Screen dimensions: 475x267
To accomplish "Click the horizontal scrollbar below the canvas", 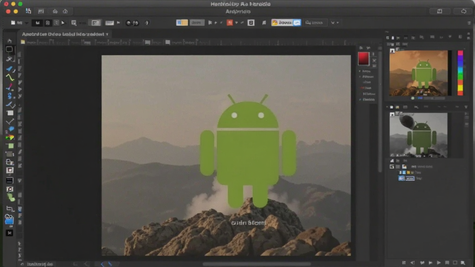I will (257, 264).
